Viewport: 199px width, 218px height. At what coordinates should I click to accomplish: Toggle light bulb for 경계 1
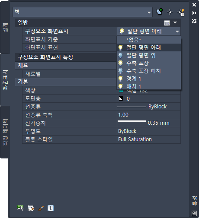pyautogui.click(x=120, y=79)
